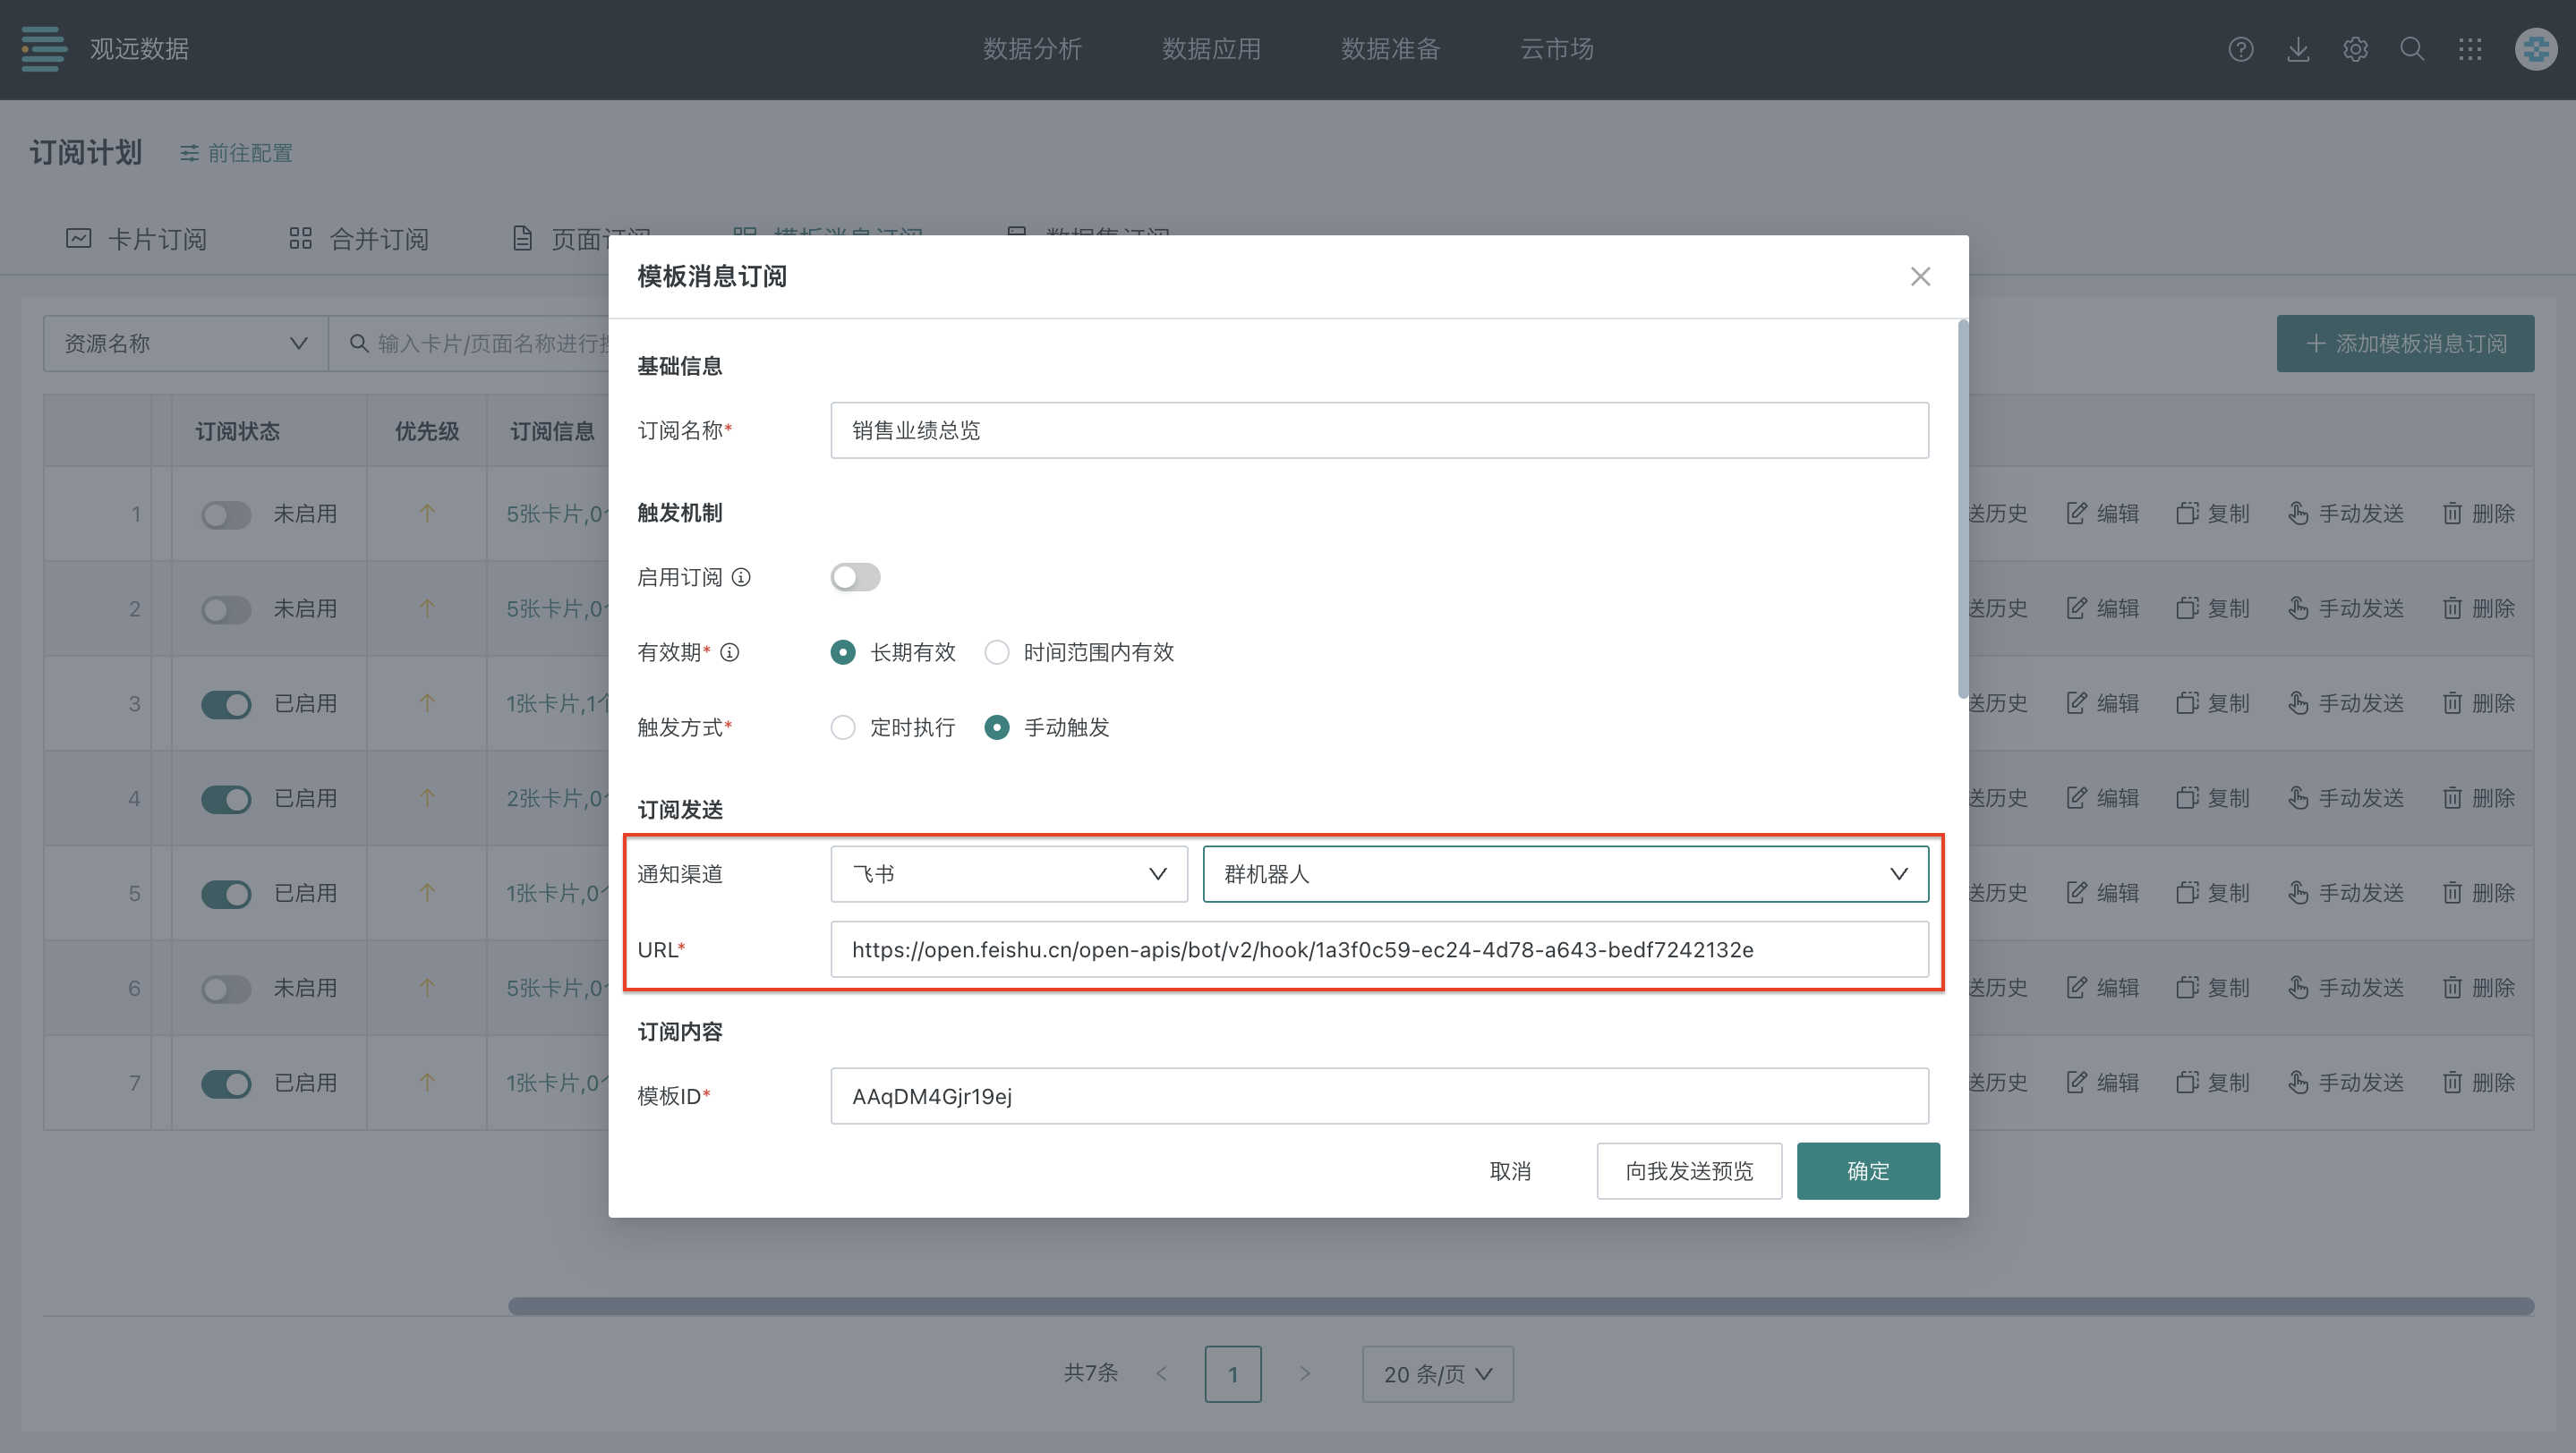Open the 数据分析 top menu
Image resolution: width=2576 pixels, height=1453 pixels.
click(x=1032, y=49)
